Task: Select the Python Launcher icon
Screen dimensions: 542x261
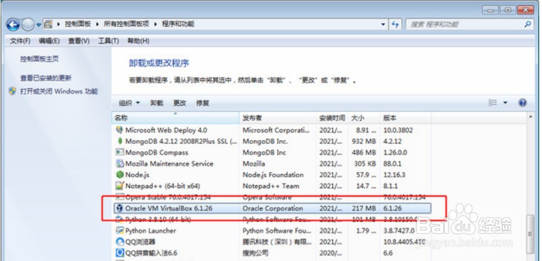Action: [120, 230]
